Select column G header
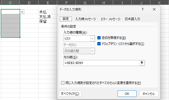 point(85,3)
